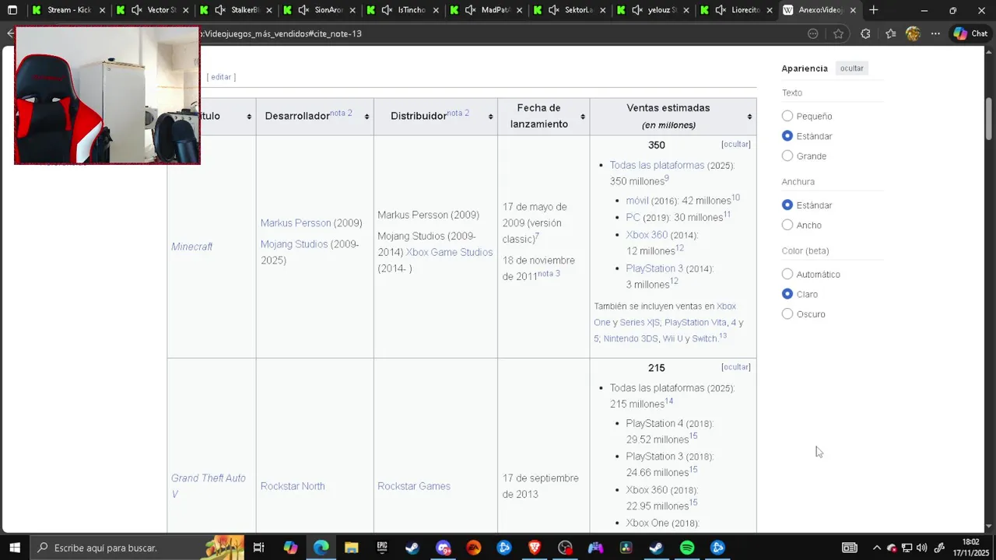Collapse Grand Theft Auto V sales list with [ocultar]
The height and width of the screenshot is (560, 996).
[735, 367]
